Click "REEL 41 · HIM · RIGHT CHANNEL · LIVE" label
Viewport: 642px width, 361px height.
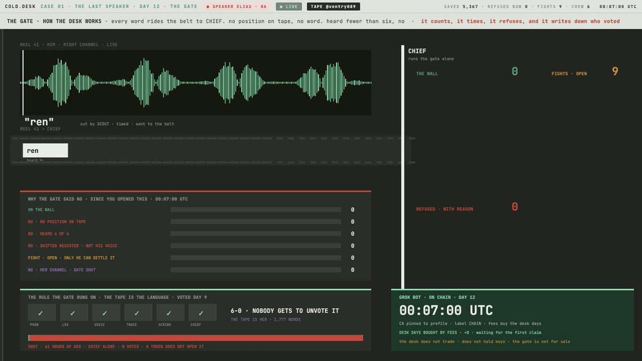tap(69, 44)
